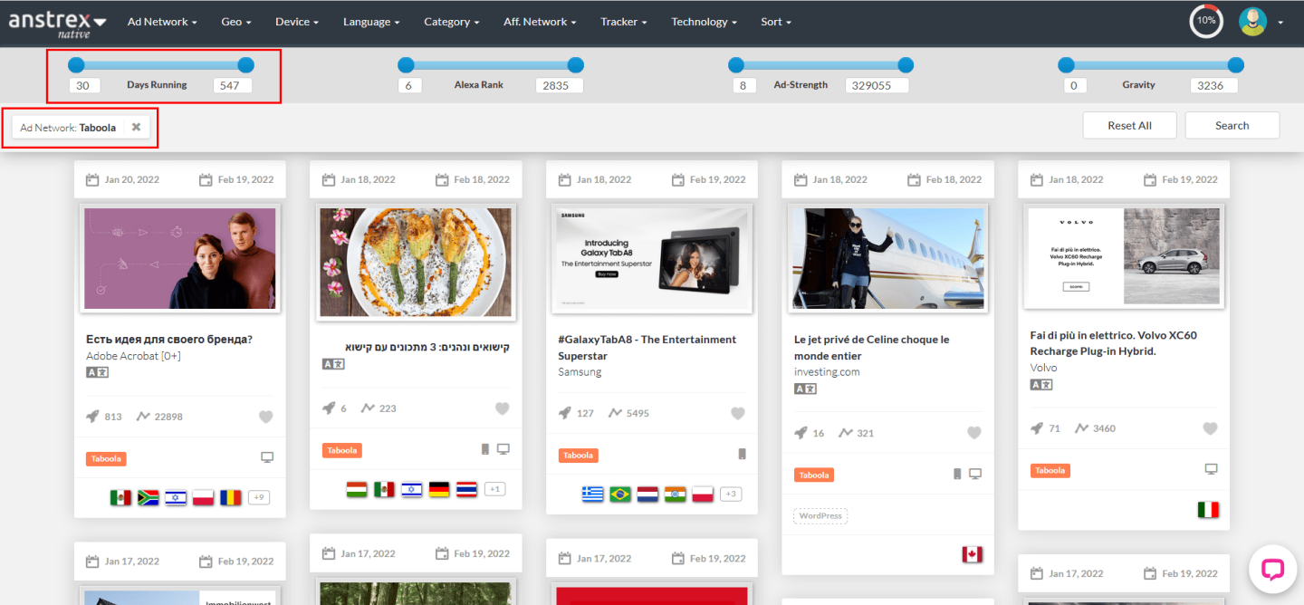1304x605 pixels.
Task: Open the Category menu
Action: click(452, 22)
